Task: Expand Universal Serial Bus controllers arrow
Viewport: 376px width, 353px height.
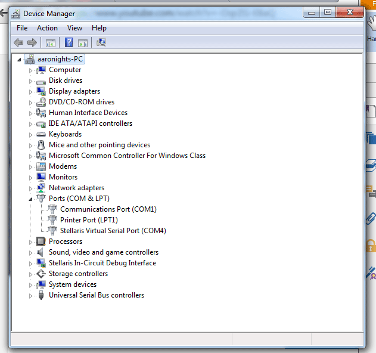Action: [30, 296]
